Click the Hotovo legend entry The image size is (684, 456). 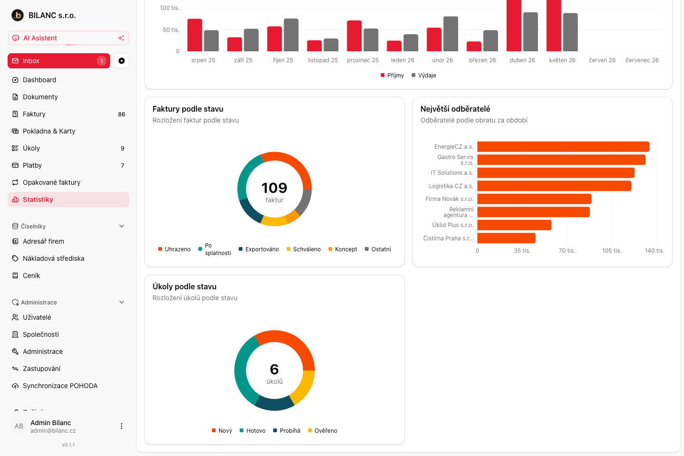click(252, 430)
